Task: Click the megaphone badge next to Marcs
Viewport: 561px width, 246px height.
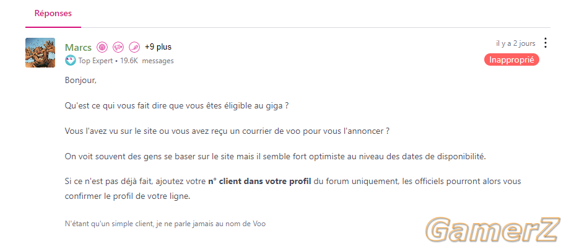Action: [118, 47]
